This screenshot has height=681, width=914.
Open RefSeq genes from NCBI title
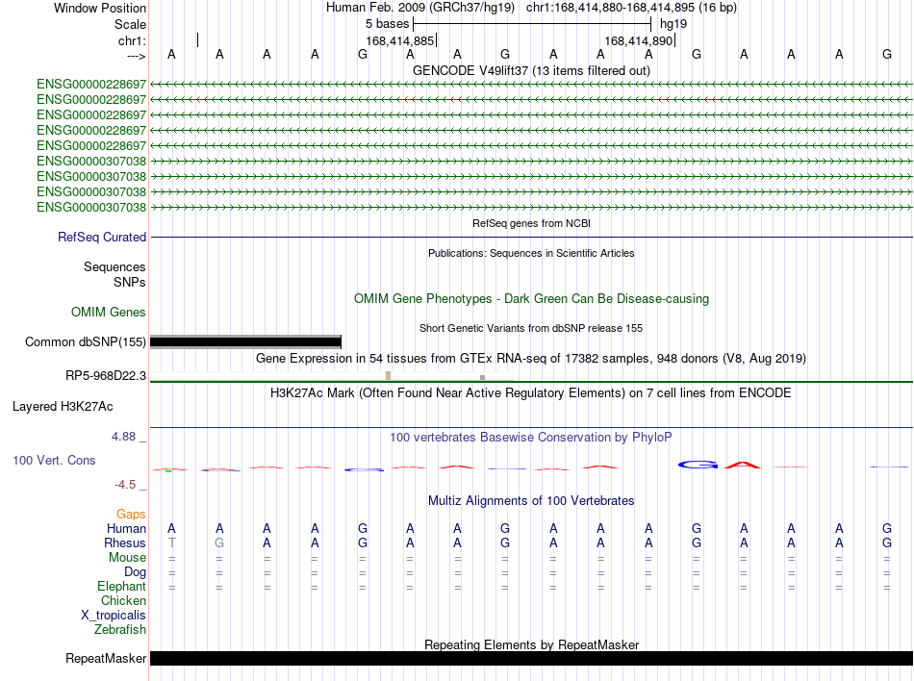[531, 223]
